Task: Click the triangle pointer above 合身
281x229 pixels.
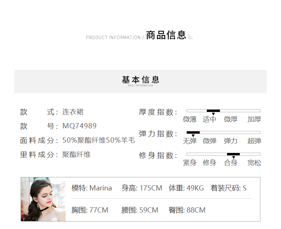Action: click(x=233, y=158)
